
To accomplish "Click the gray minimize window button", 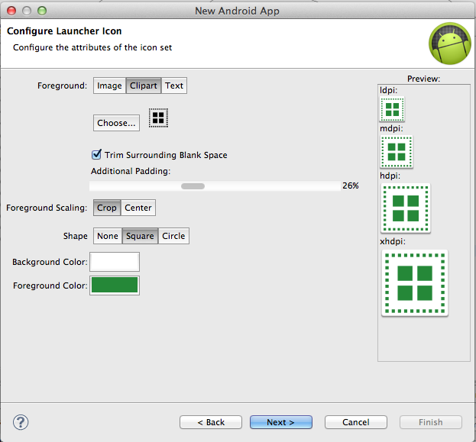I will coord(27,11).
